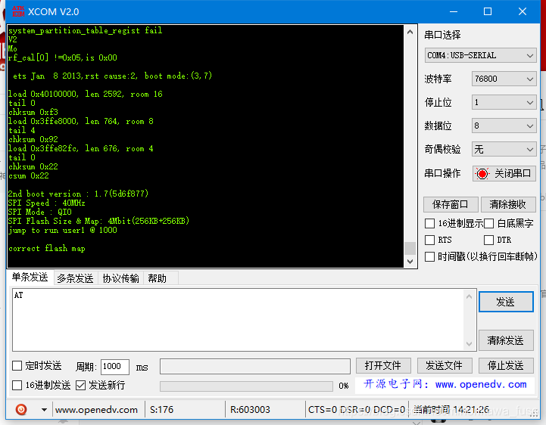The image size is (546, 425).
Task: Click the send box scrollbar down arrow
Action: point(469,344)
